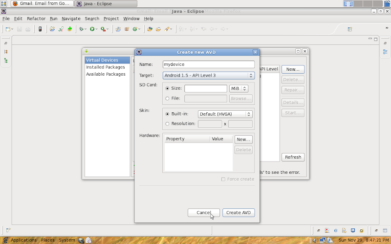Open the New Java Class dropdown arrow
The width and height of the screenshot is (391, 244).
click(x=139, y=29)
